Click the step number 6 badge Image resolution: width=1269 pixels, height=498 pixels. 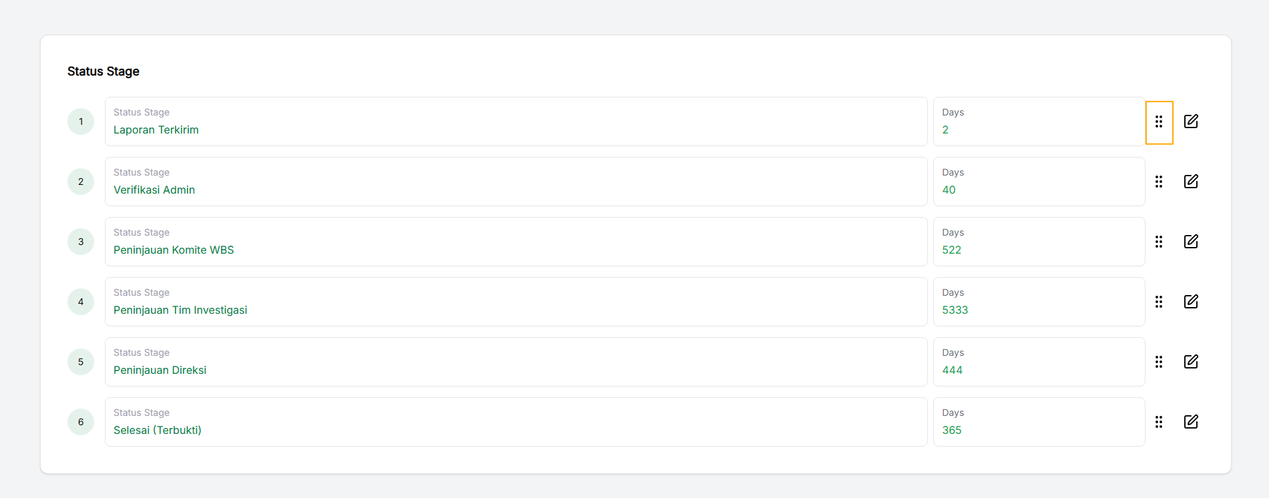pyautogui.click(x=81, y=422)
